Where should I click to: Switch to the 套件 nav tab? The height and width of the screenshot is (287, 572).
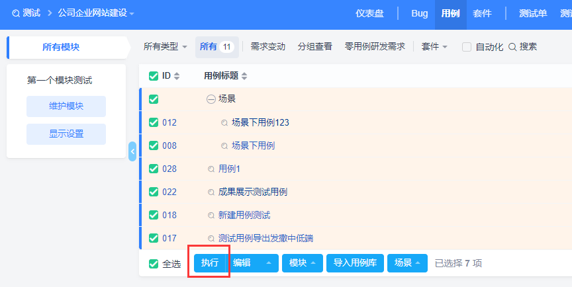[x=482, y=14]
